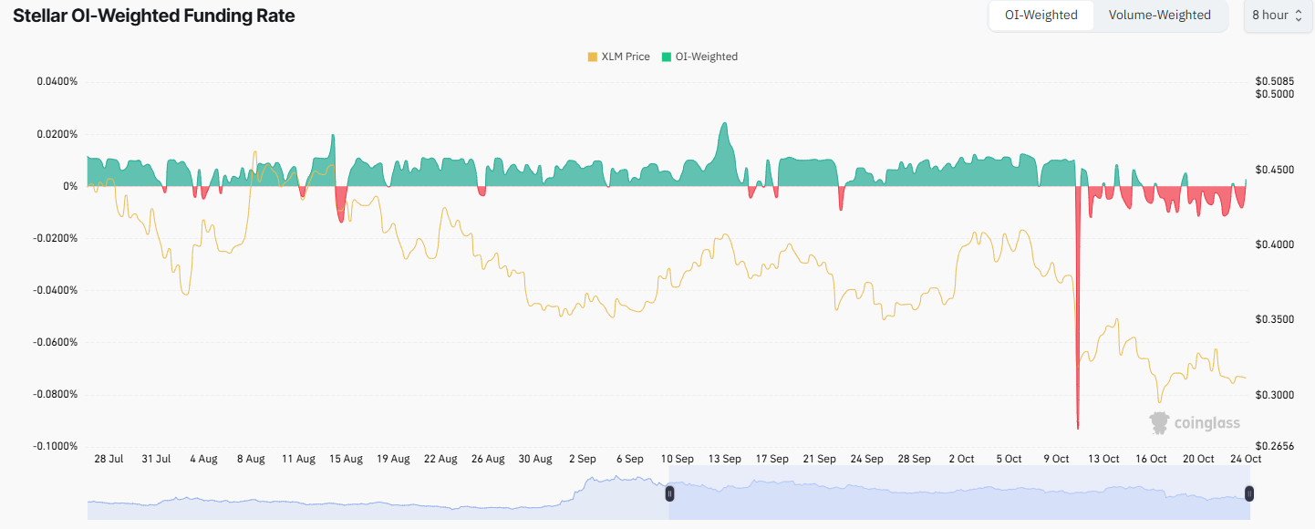Screen dimensions: 1315x529
Task: Click the green OI-Weighted legend swatch
Action: 668,57
